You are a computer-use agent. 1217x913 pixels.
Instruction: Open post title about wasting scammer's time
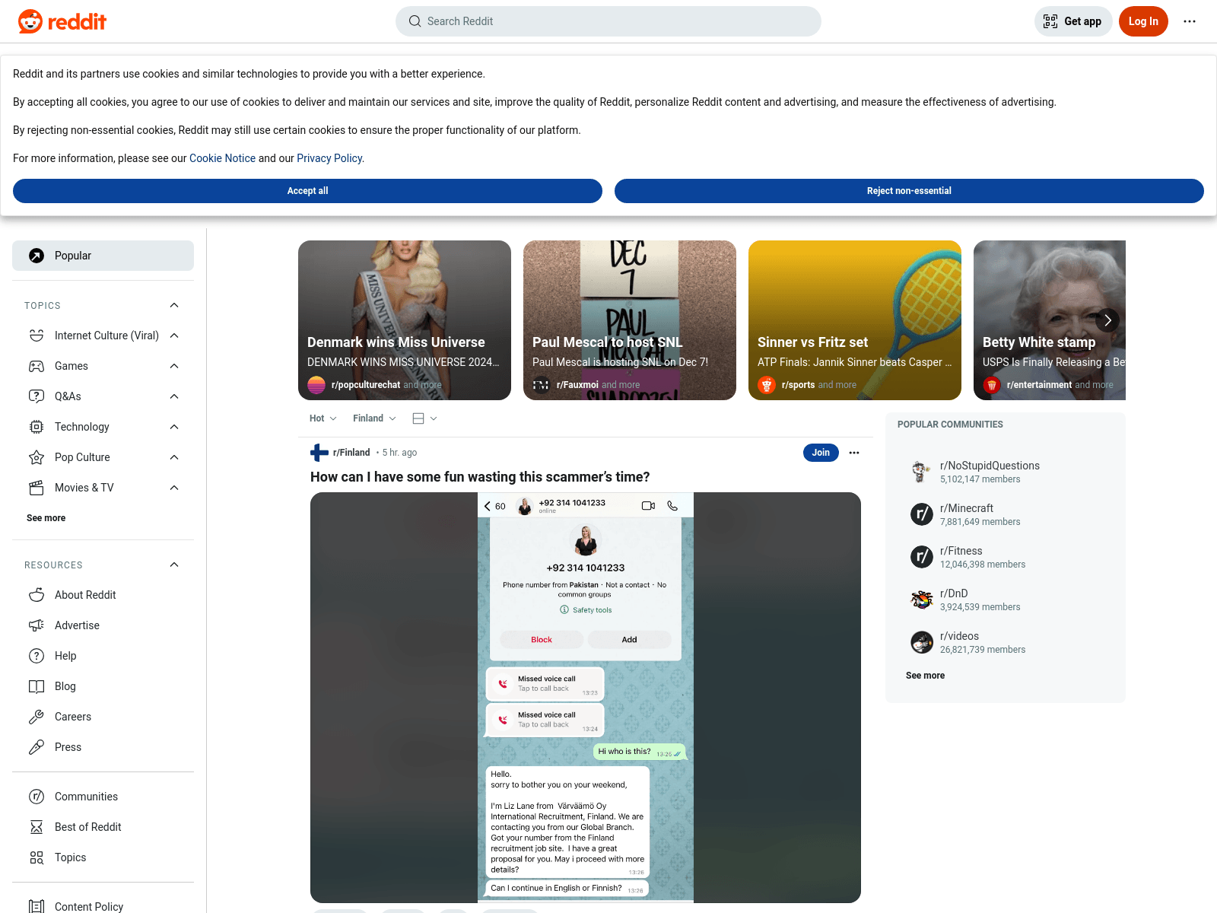click(x=480, y=477)
